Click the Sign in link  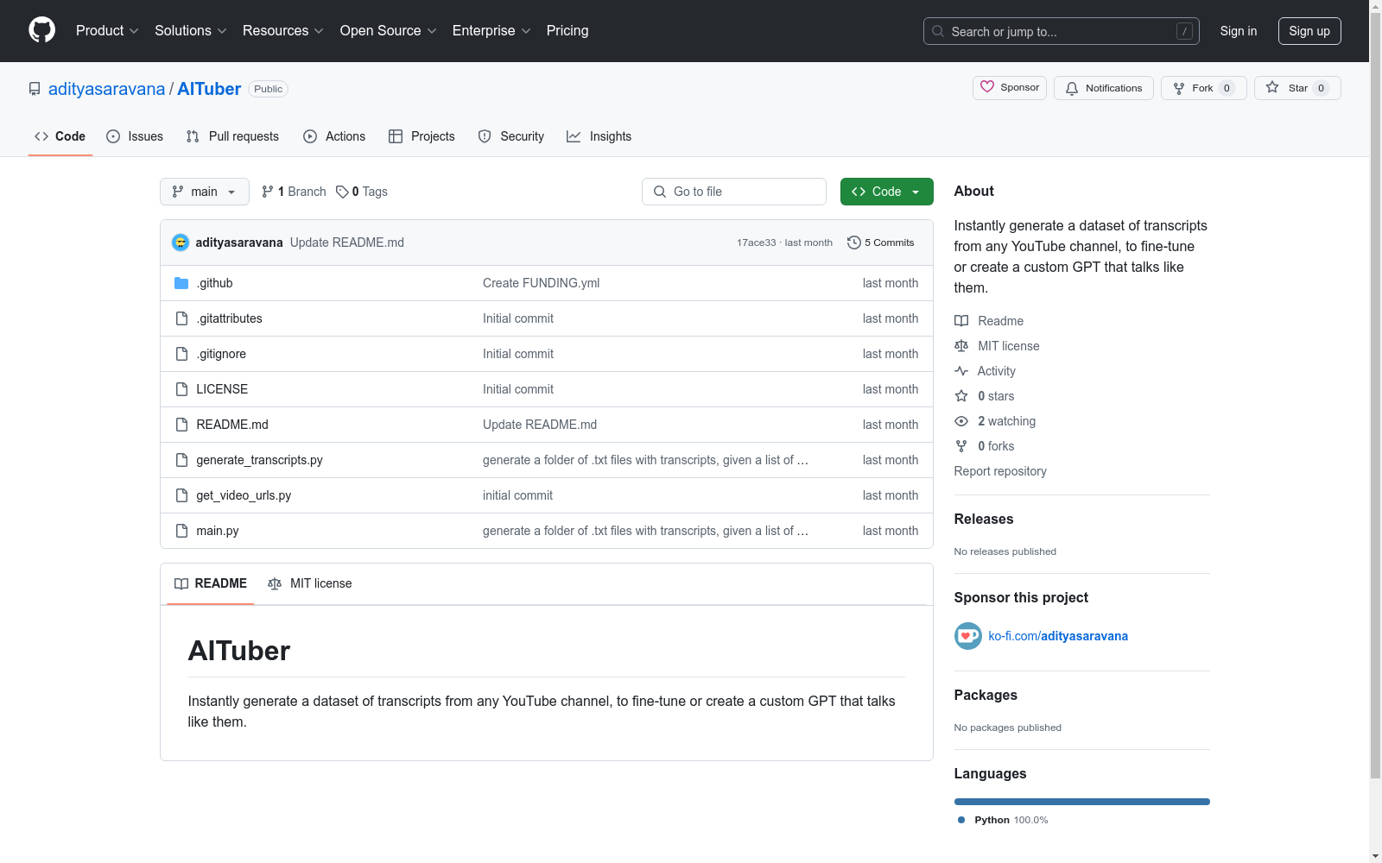1239,31
